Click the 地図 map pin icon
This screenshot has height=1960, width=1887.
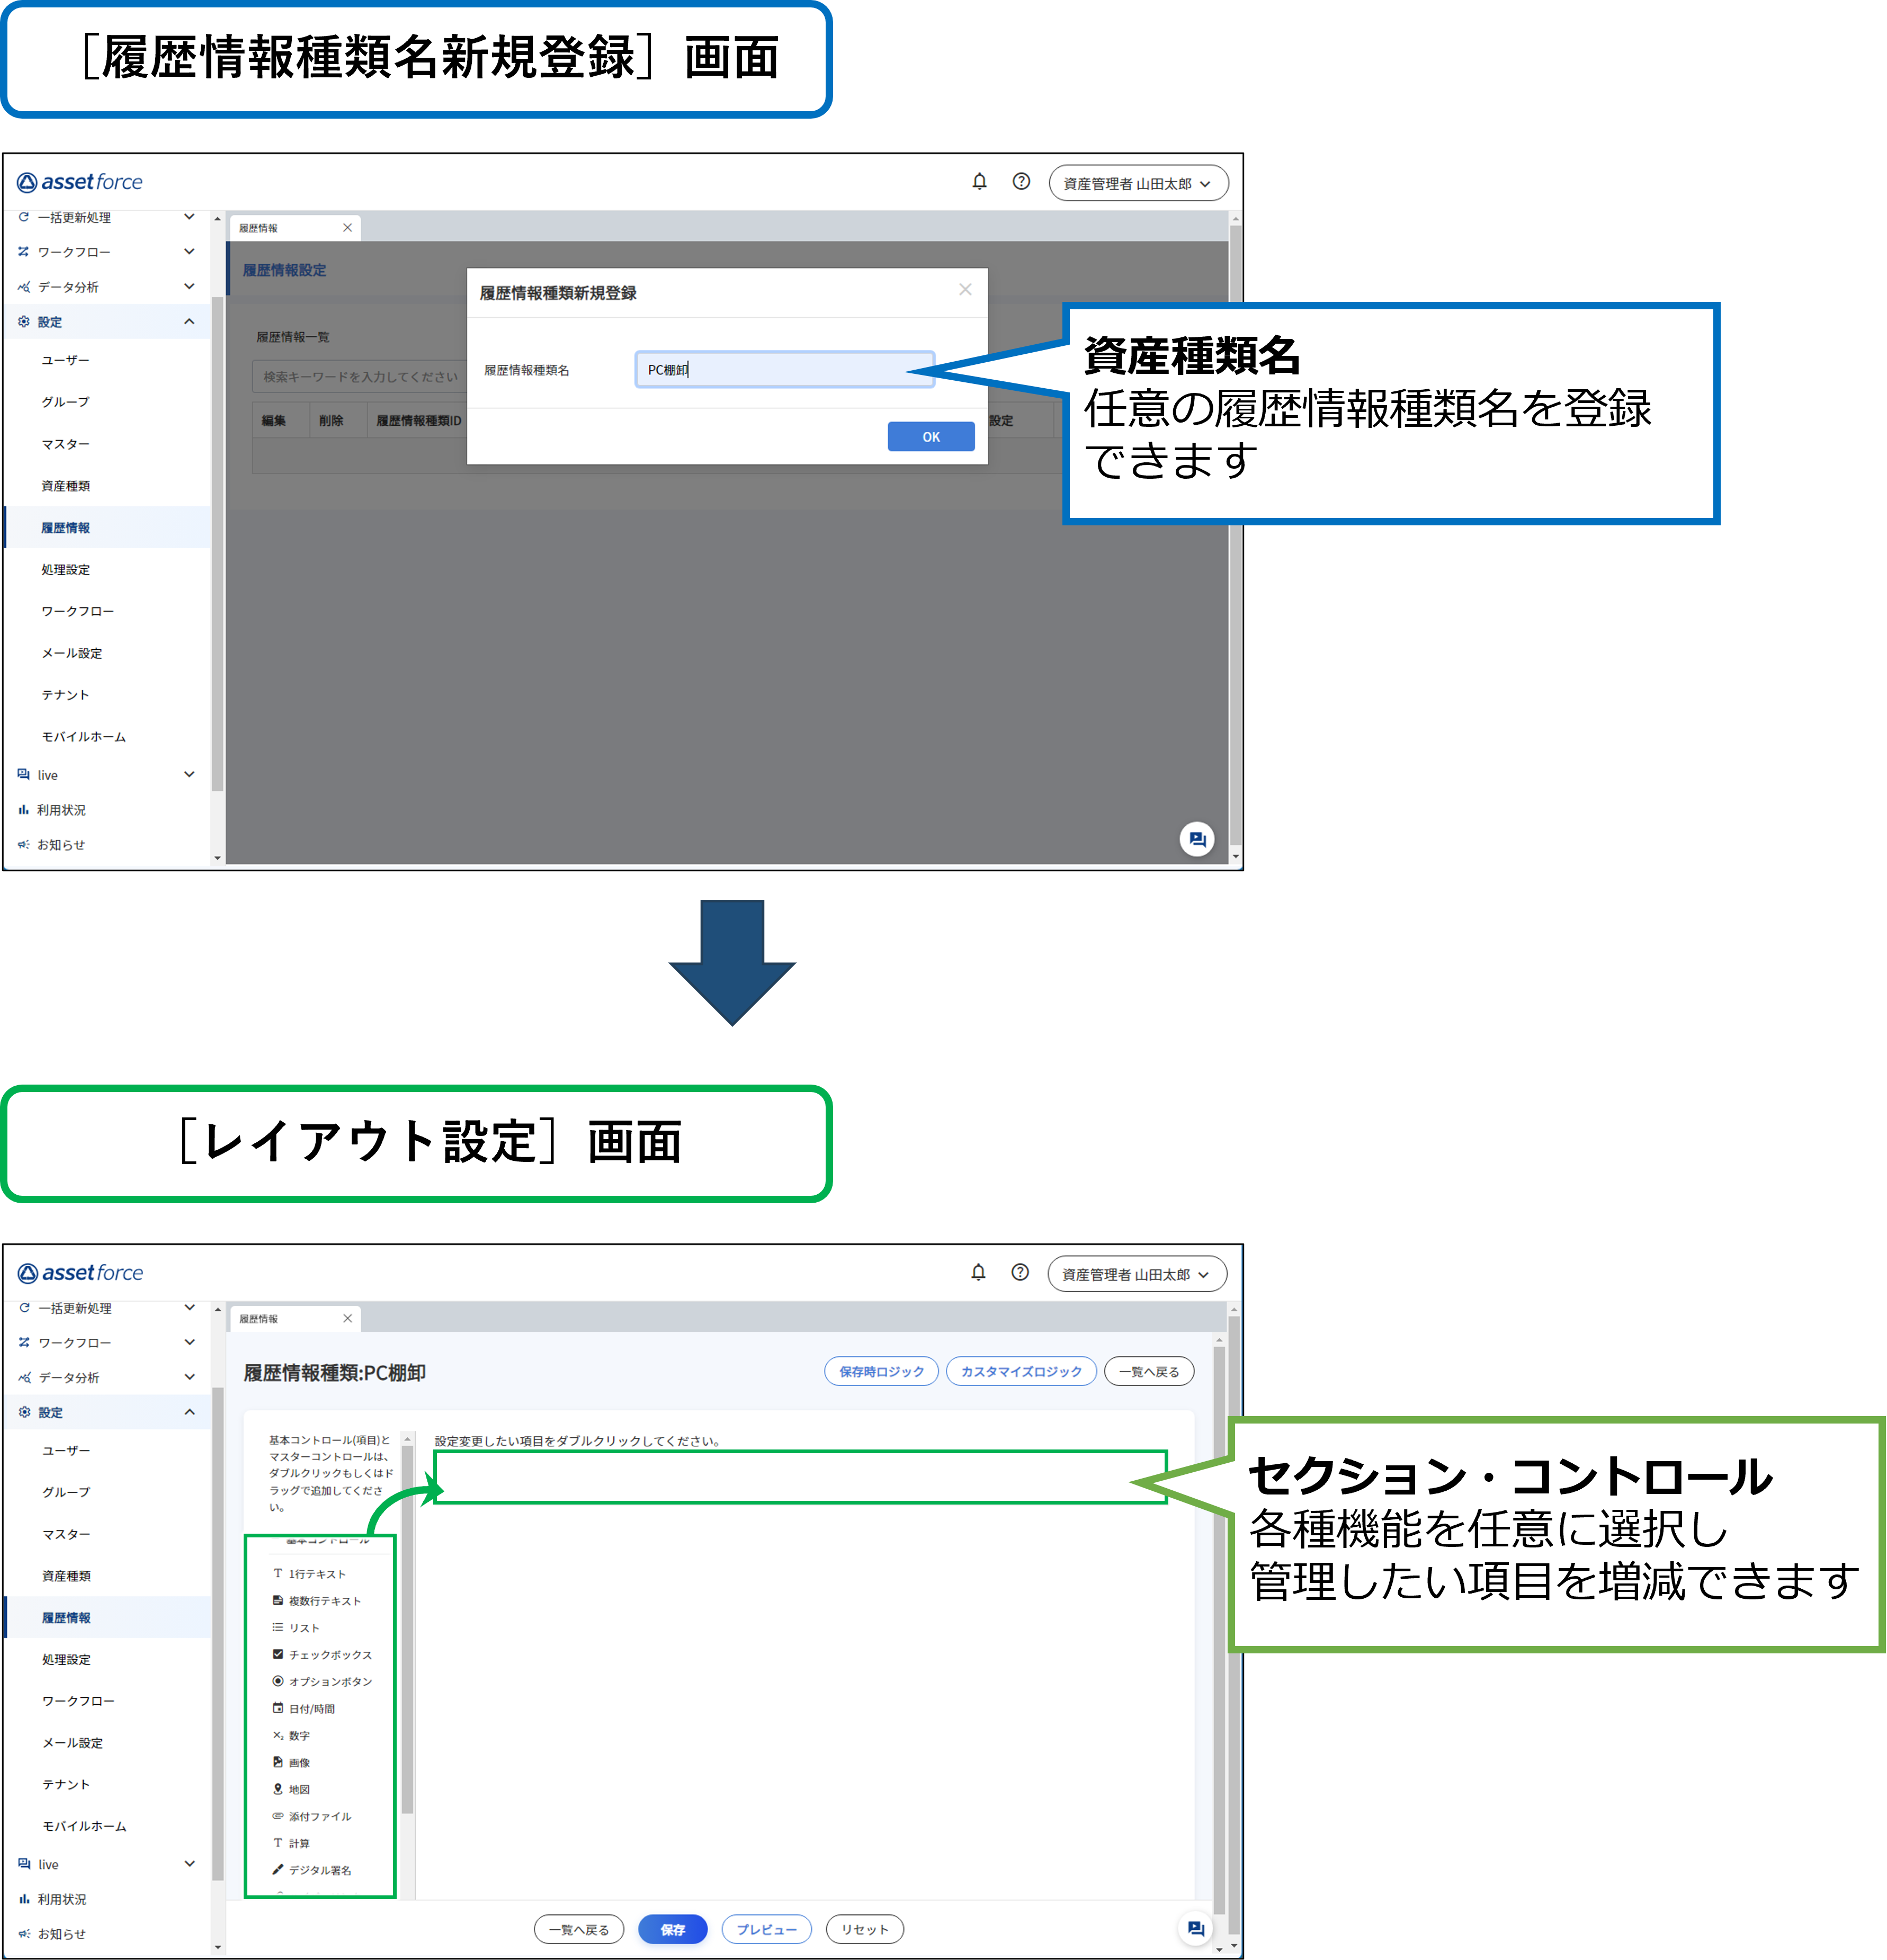[277, 1789]
